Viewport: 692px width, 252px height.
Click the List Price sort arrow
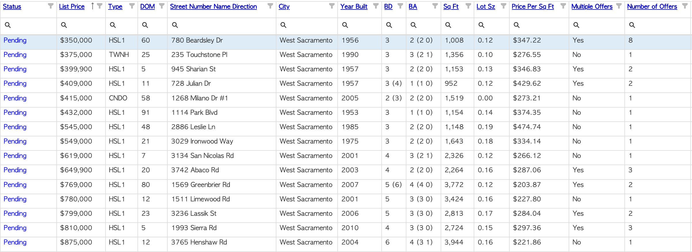pyautogui.click(x=92, y=6)
